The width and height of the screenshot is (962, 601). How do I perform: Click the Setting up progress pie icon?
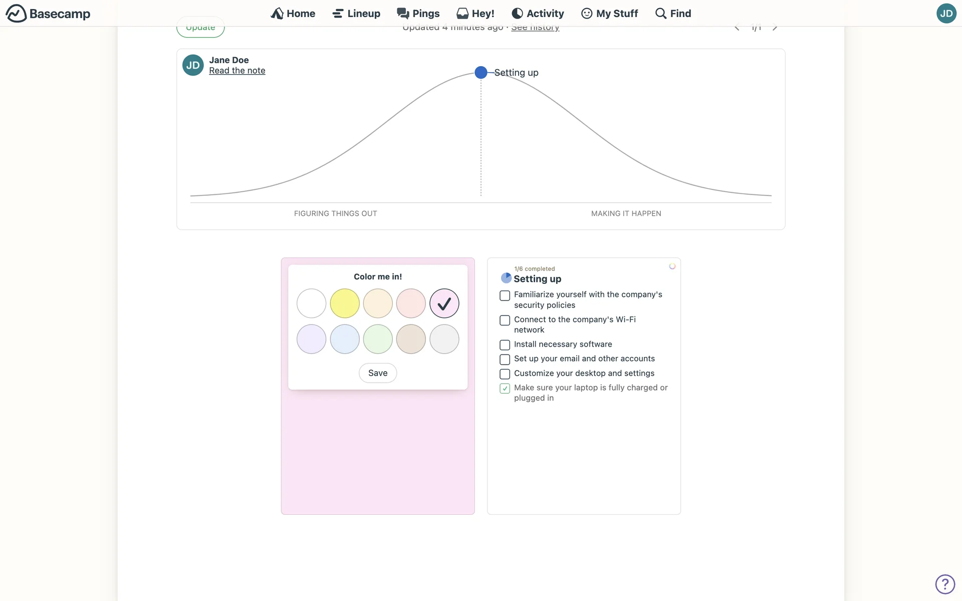[x=506, y=278]
